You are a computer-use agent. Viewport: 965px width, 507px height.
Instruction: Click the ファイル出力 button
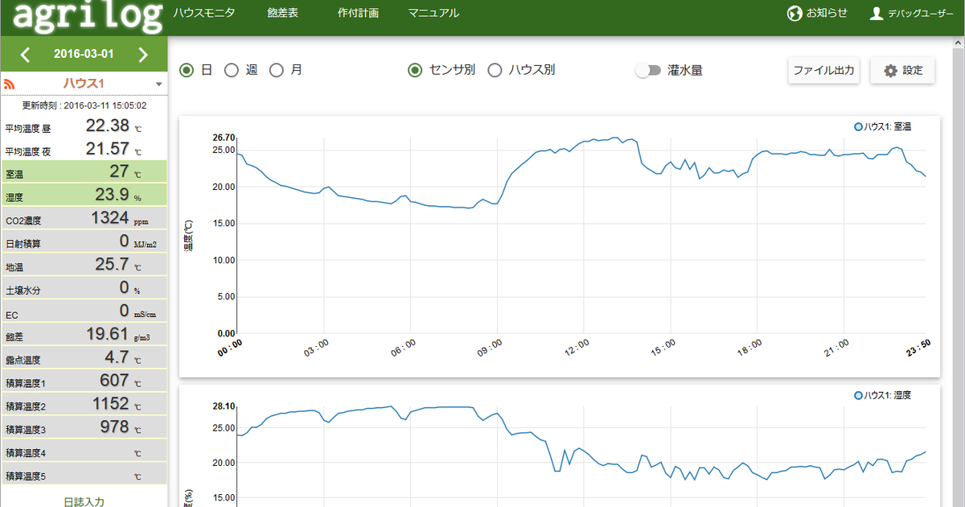(823, 70)
